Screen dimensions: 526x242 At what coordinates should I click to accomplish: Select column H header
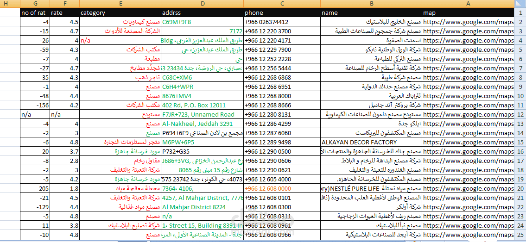click(x=10, y=4)
